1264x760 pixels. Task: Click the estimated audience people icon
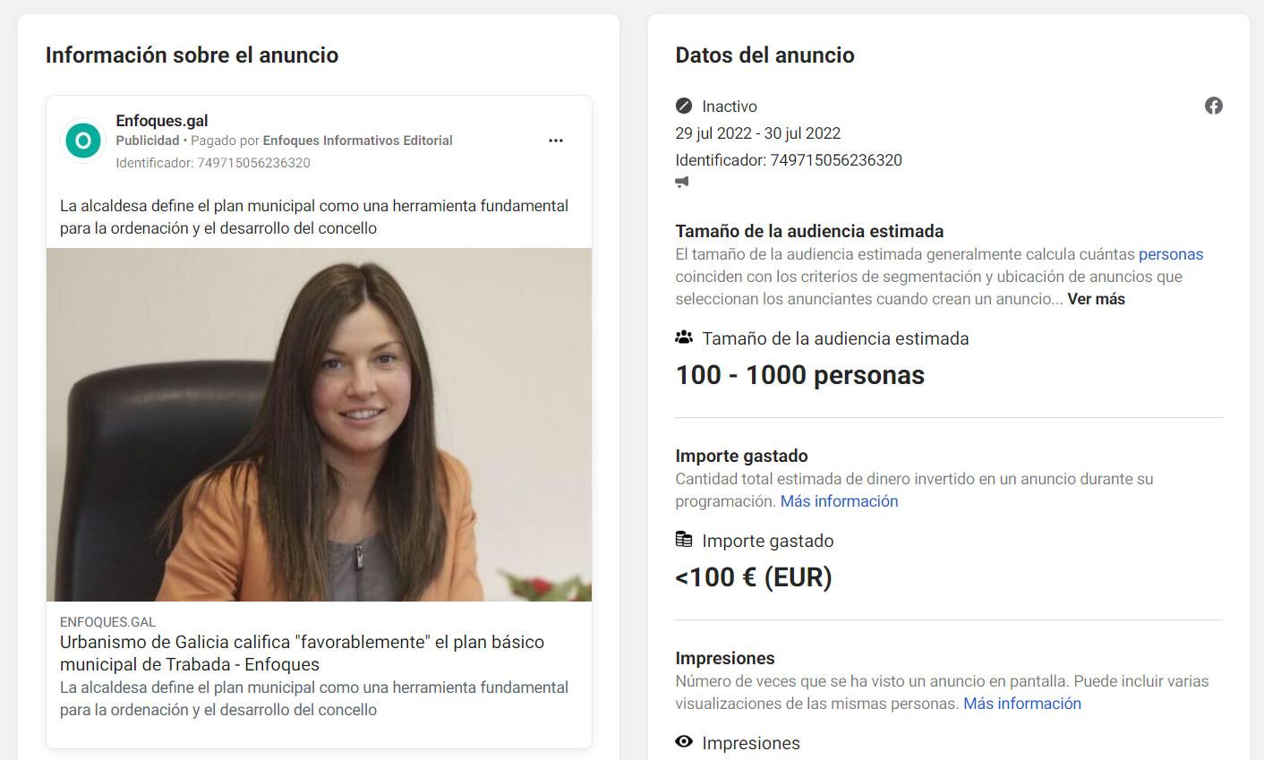point(684,337)
